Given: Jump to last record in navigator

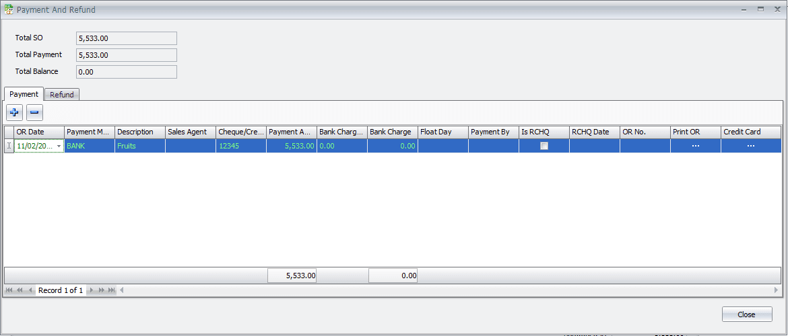Looking at the screenshot, I should tap(112, 290).
